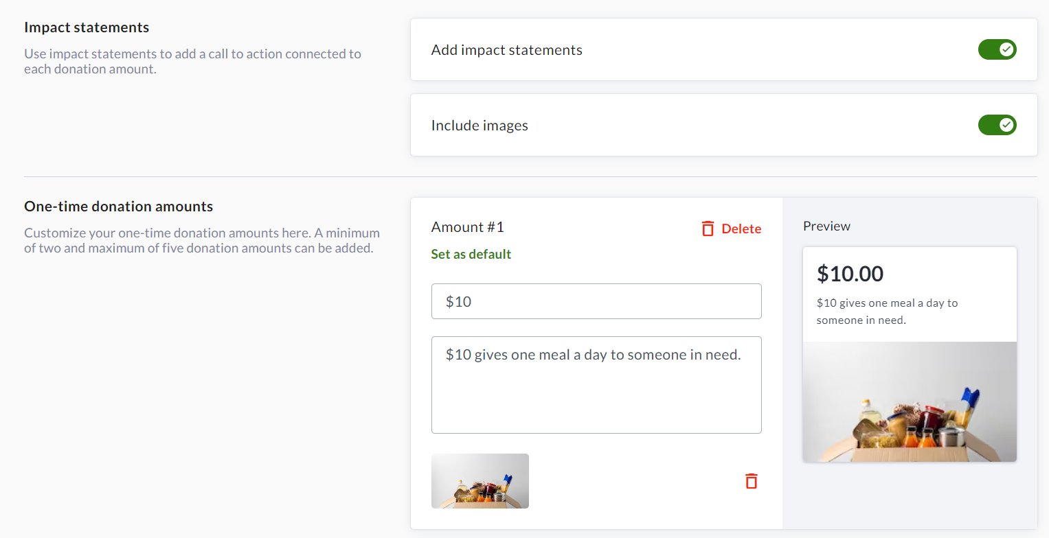Click the one-time donation amounts description text

pos(201,240)
